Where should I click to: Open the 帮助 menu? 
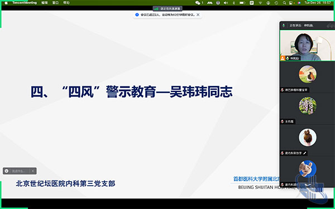point(66,3)
